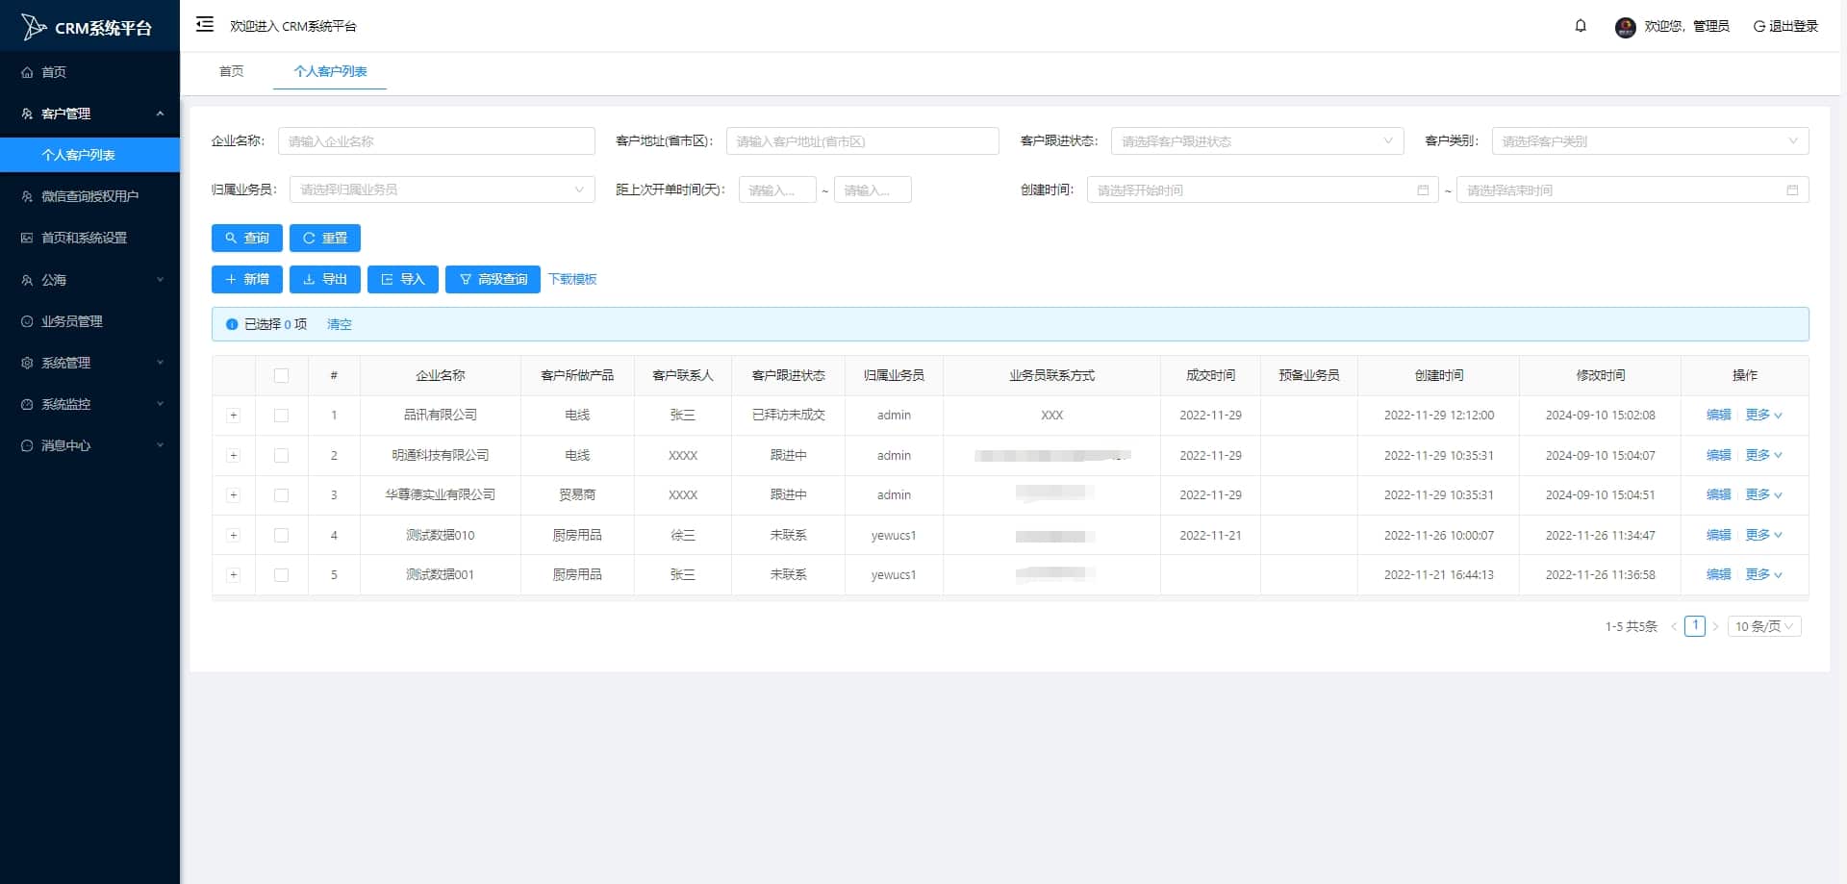The height and width of the screenshot is (884, 1847).
Task: Click the 首页和系统设置 sidebar icon
Action: click(x=27, y=238)
